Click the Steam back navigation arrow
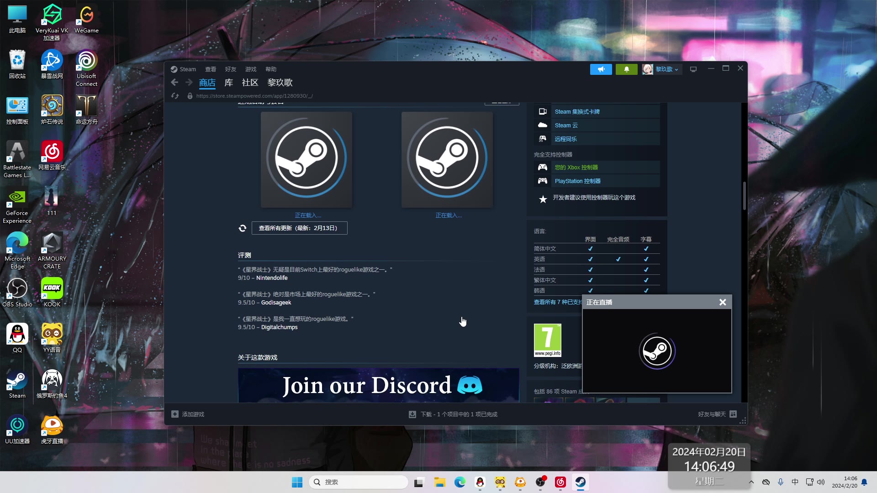 [174, 83]
